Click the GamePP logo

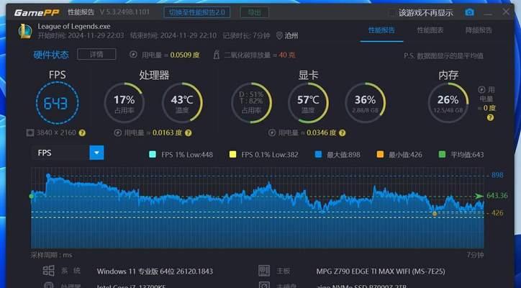37,13
